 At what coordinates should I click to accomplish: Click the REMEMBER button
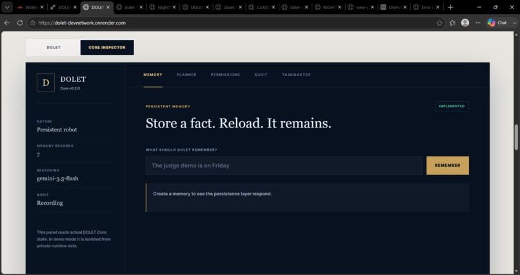point(447,166)
